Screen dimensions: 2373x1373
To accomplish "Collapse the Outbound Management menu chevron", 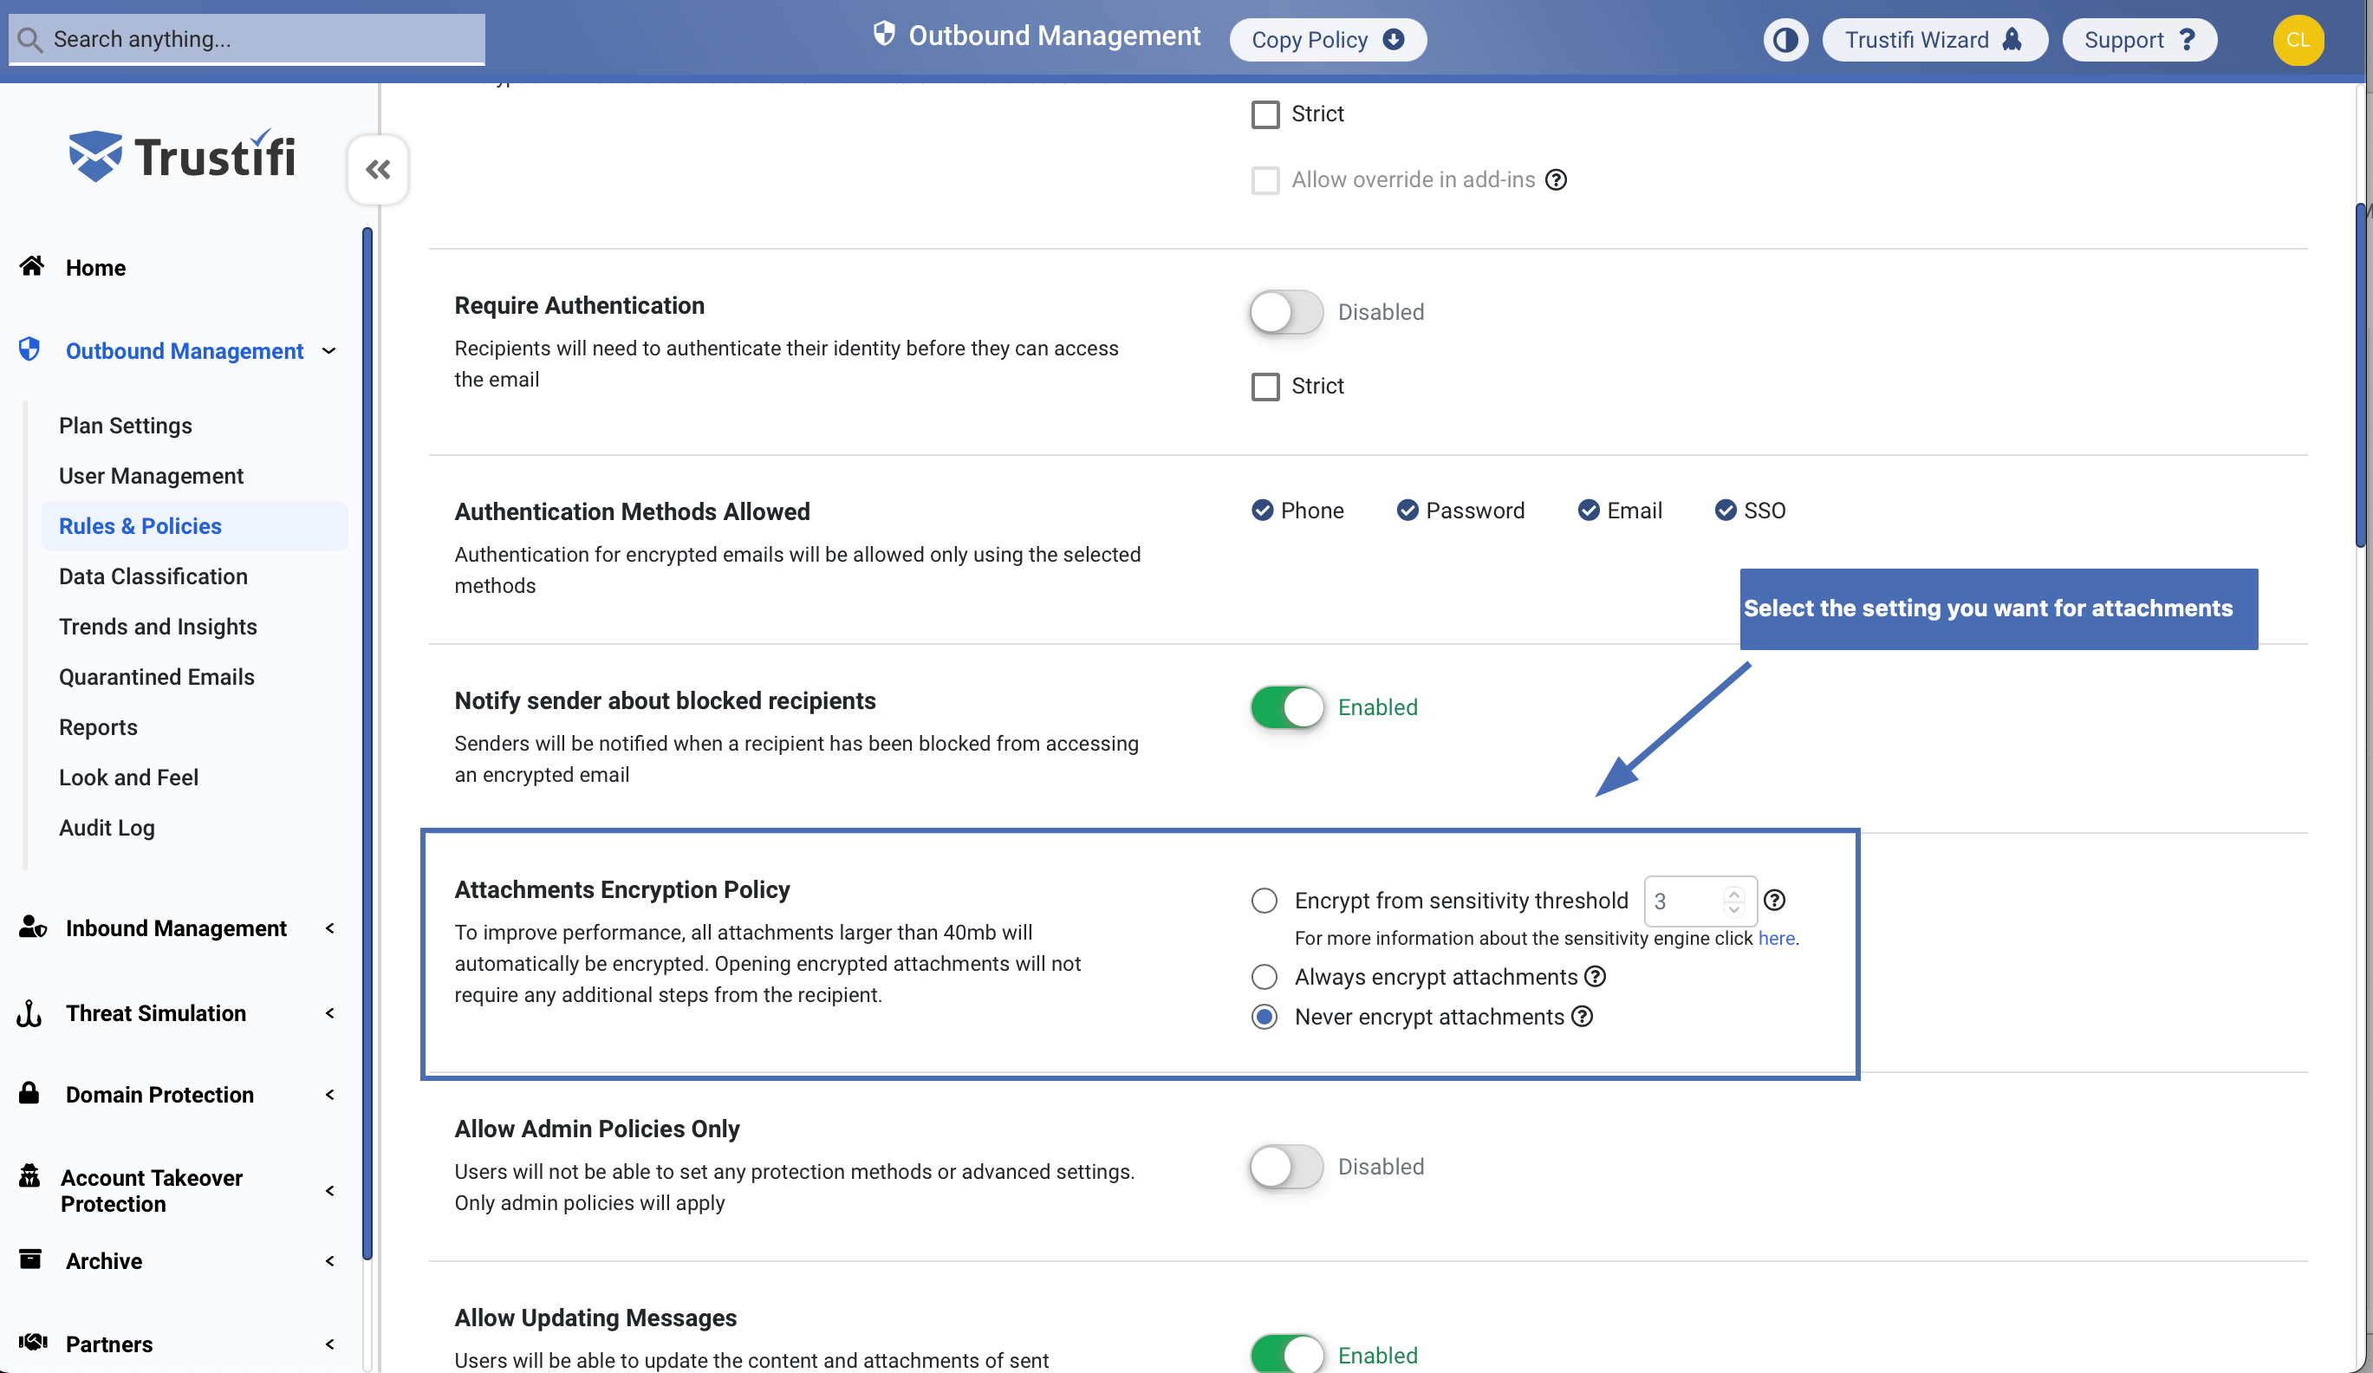I will (x=328, y=351).
